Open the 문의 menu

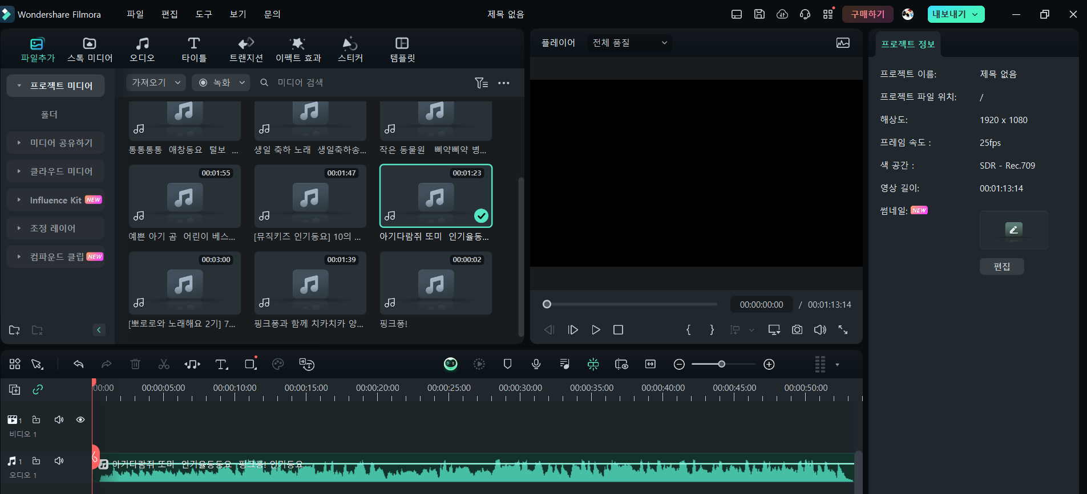point(272,14)
